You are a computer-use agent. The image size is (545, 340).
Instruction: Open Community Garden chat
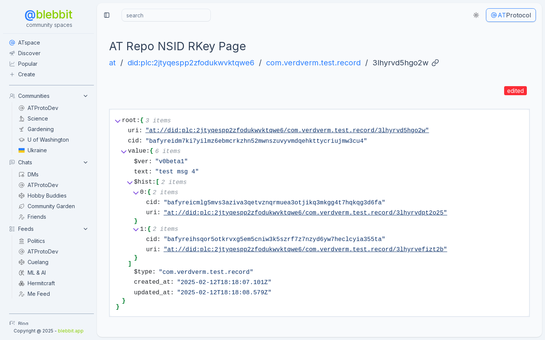[51, 206]
